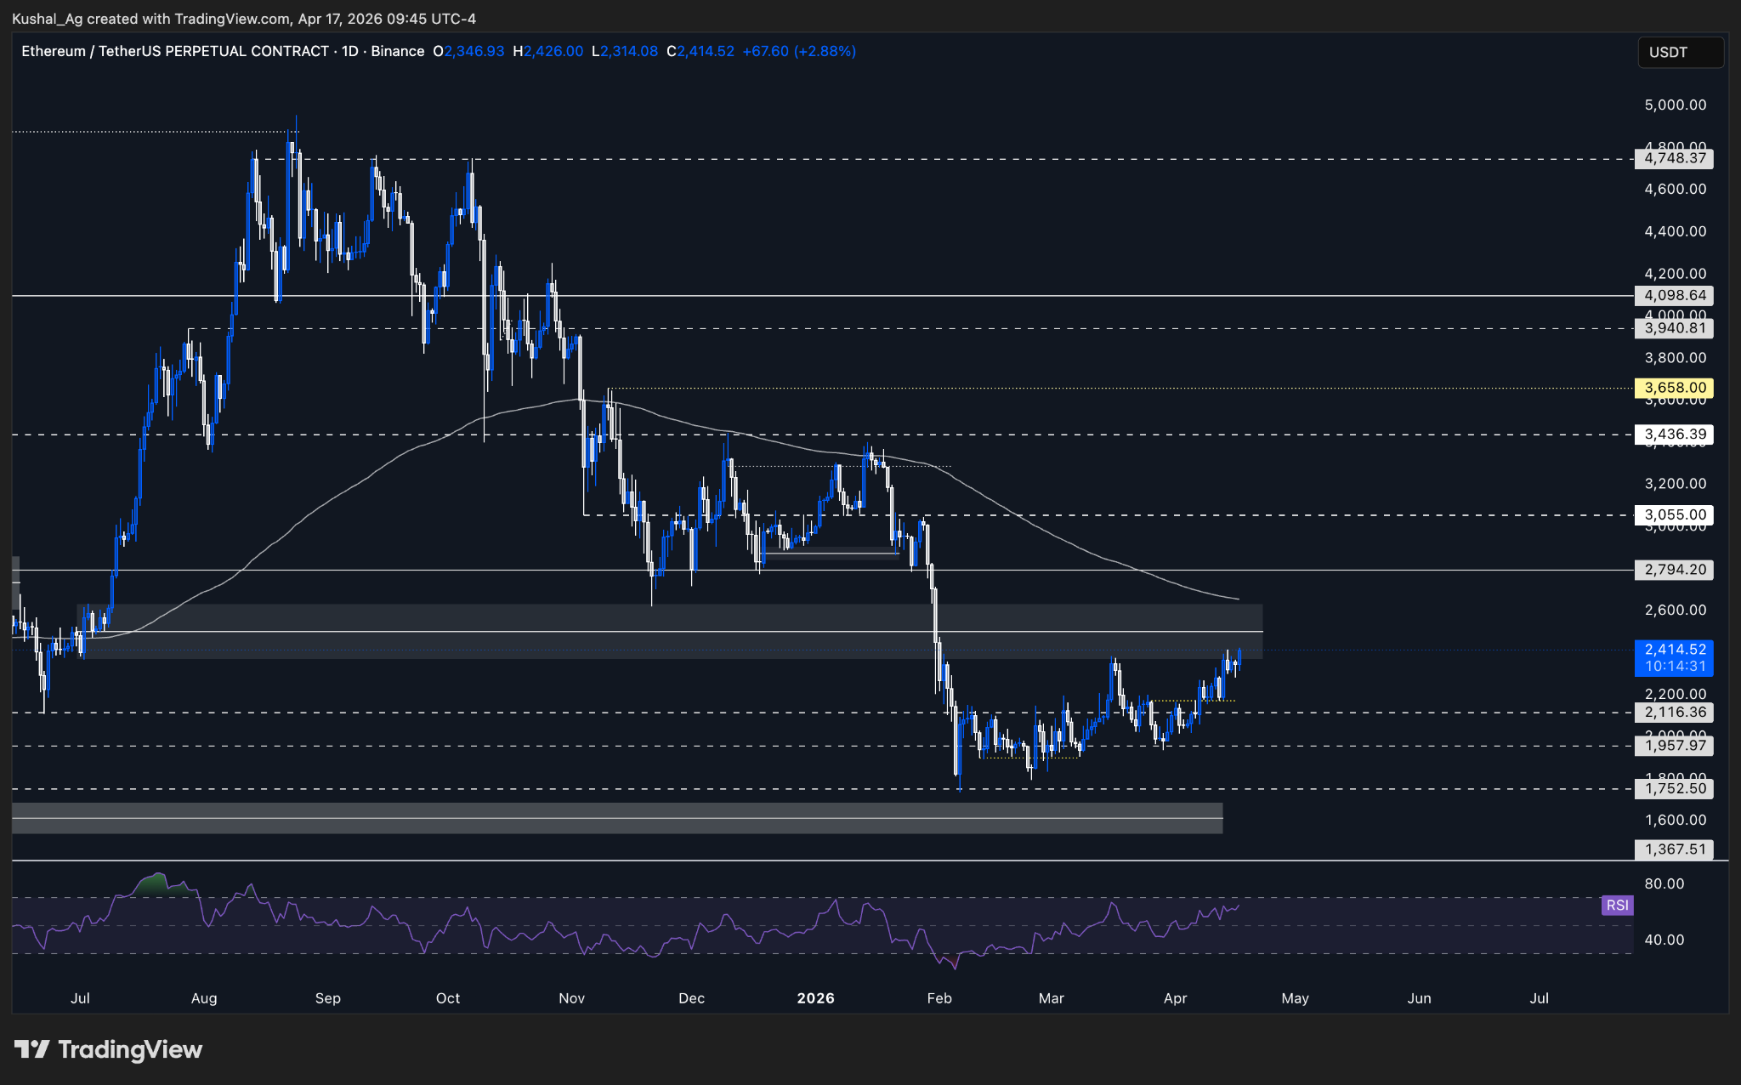This screenshot has width=1741, height=1085.
Task: Click the yellow 3,658.00 price alert label
Action: [1673, 388]
